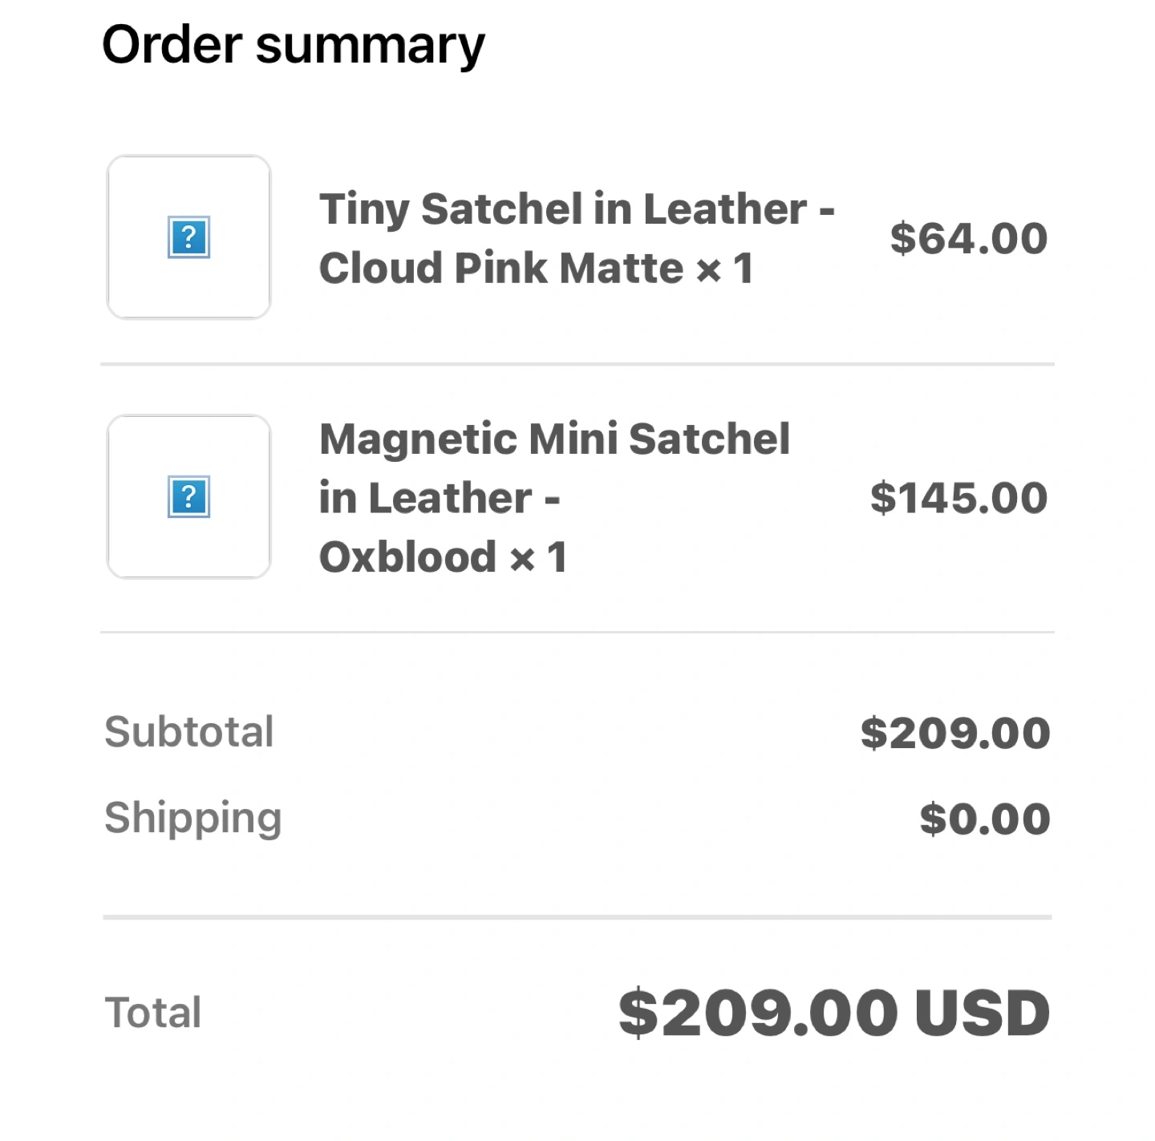Click the "Total" label
1155x1141 pixels.
click(x=152, y=1013)
